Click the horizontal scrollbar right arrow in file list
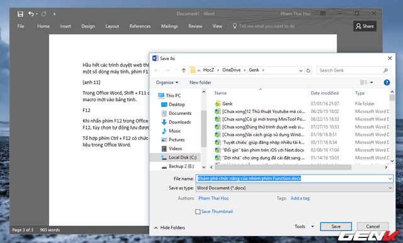Image resolution: width=403 pixels, height=243 pixels. (x=386, y=167)
